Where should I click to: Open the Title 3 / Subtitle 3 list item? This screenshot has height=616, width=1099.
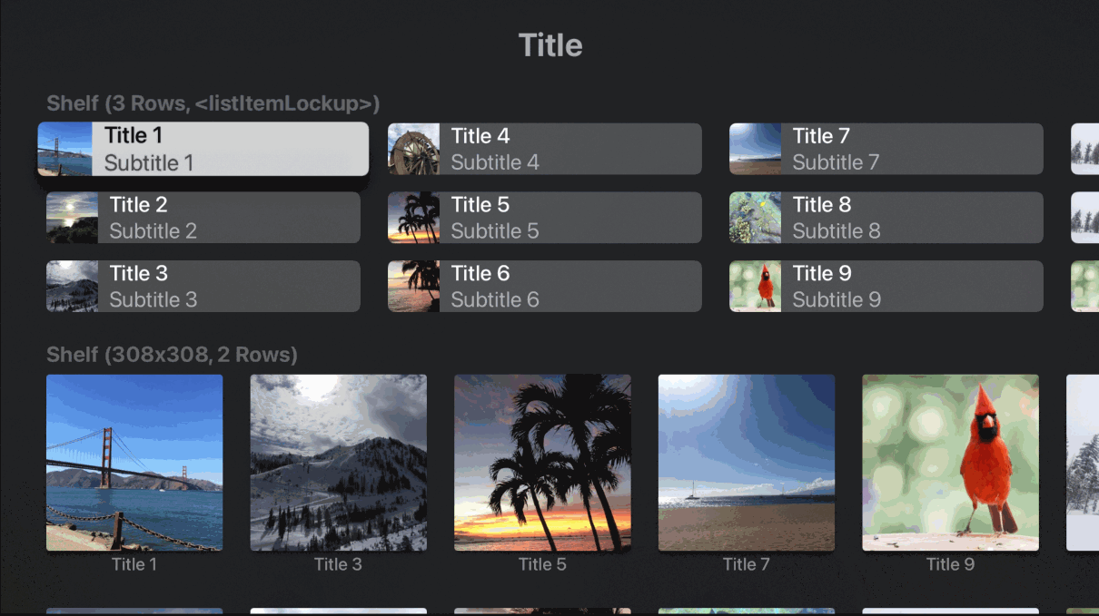coord(203,287)
